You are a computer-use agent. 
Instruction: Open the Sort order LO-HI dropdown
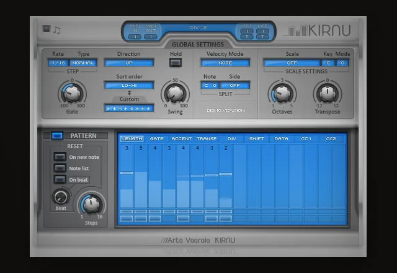(129, 86)
